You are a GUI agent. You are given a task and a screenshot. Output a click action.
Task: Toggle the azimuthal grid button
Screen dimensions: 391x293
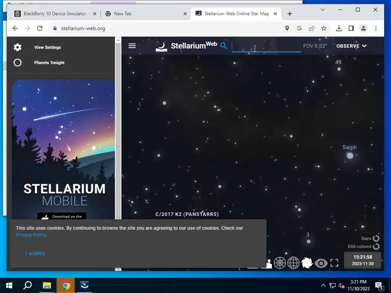click(280, 263)
